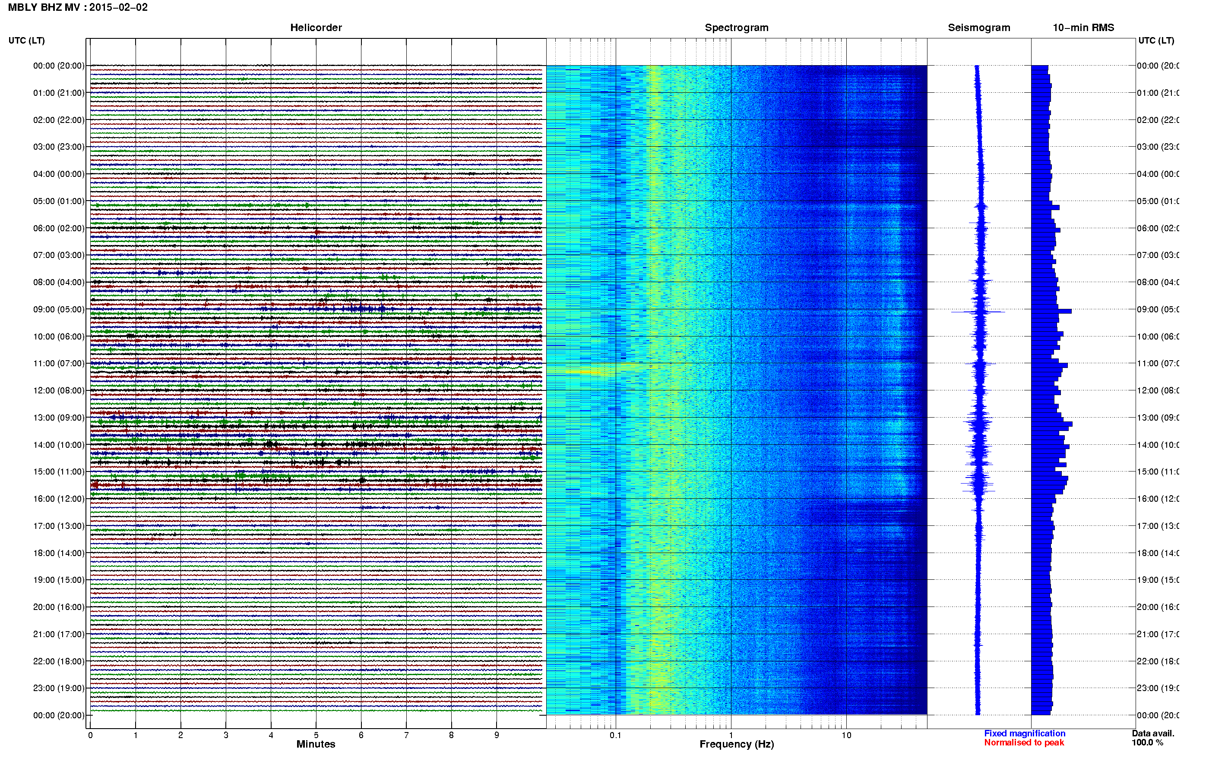Click the left '03:00 (23:00)' time label
The height and width of the screenshot is (767, 1228).
(x=59, y=147)
